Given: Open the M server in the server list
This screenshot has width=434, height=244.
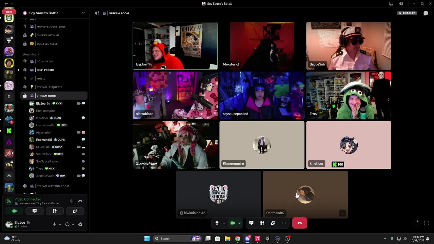Looking at the screenshot, I should point(9,176).
